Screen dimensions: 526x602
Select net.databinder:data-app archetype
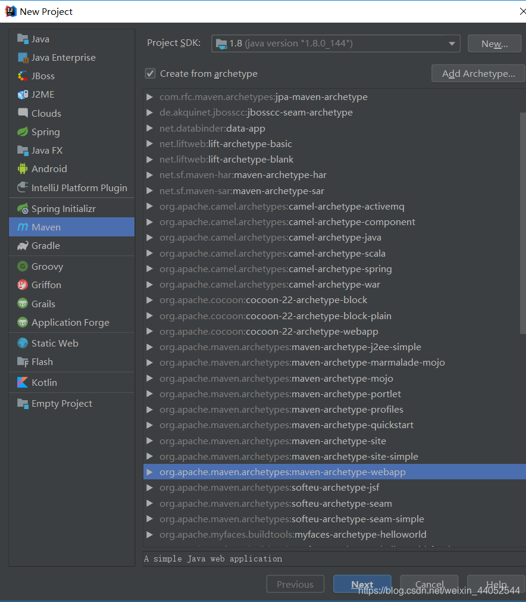tap(334, 128)
